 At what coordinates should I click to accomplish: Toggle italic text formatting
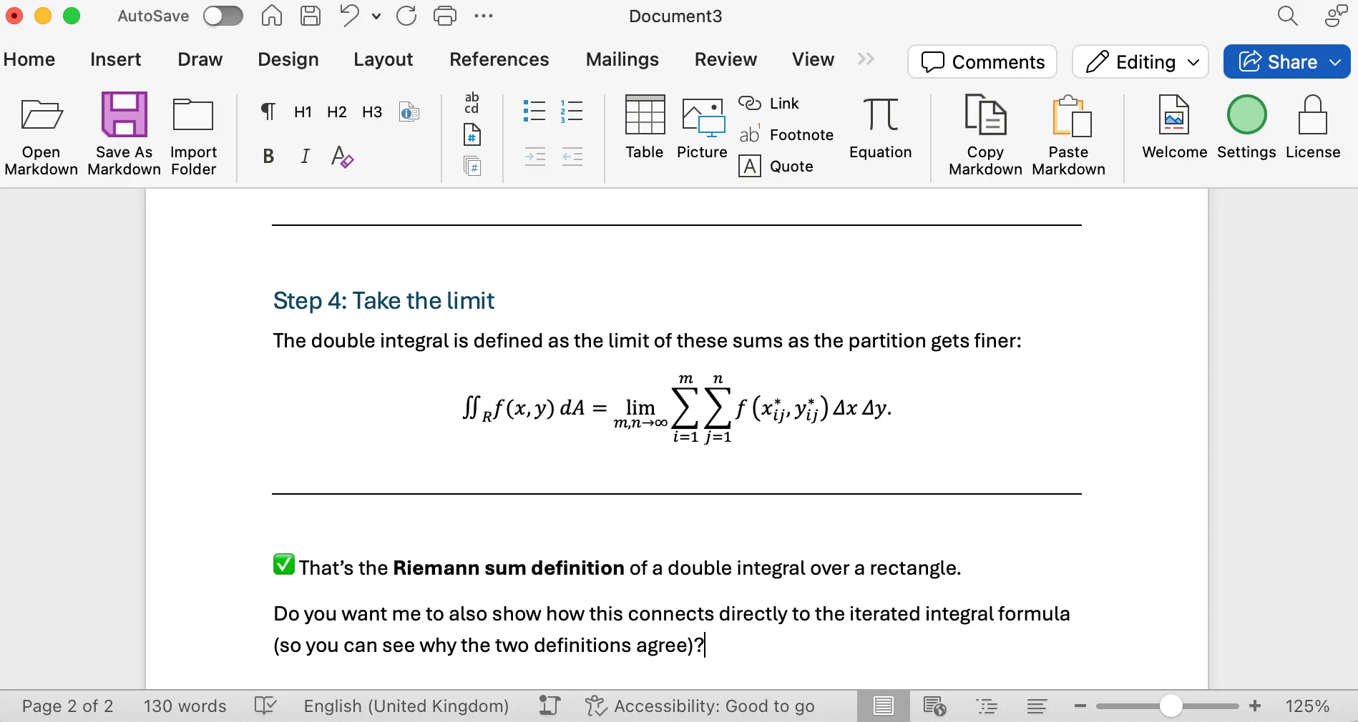[304, 156]
